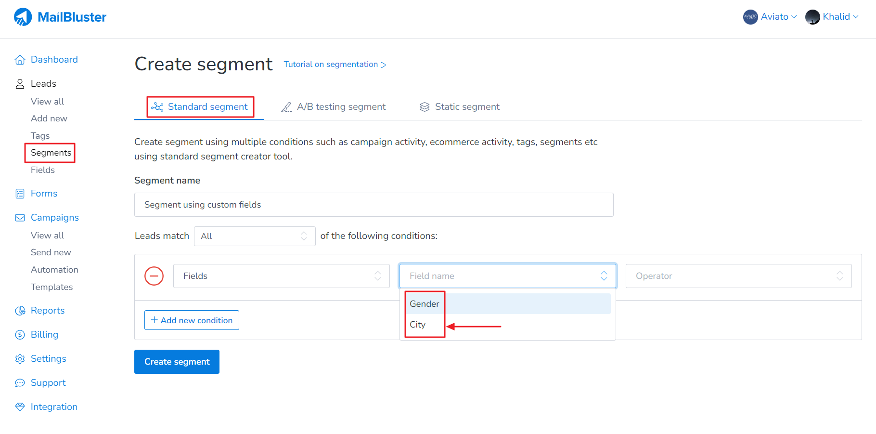Open the Operator dropdown

click(738, 276)
